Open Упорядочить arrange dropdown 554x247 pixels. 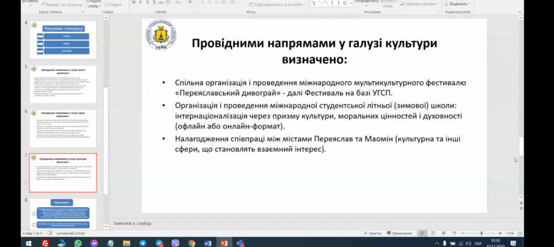366,3
